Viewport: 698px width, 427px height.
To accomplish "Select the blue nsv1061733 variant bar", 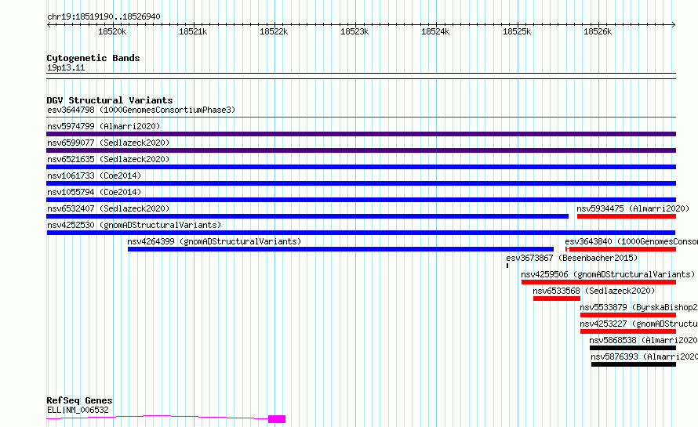I will 361,183.
